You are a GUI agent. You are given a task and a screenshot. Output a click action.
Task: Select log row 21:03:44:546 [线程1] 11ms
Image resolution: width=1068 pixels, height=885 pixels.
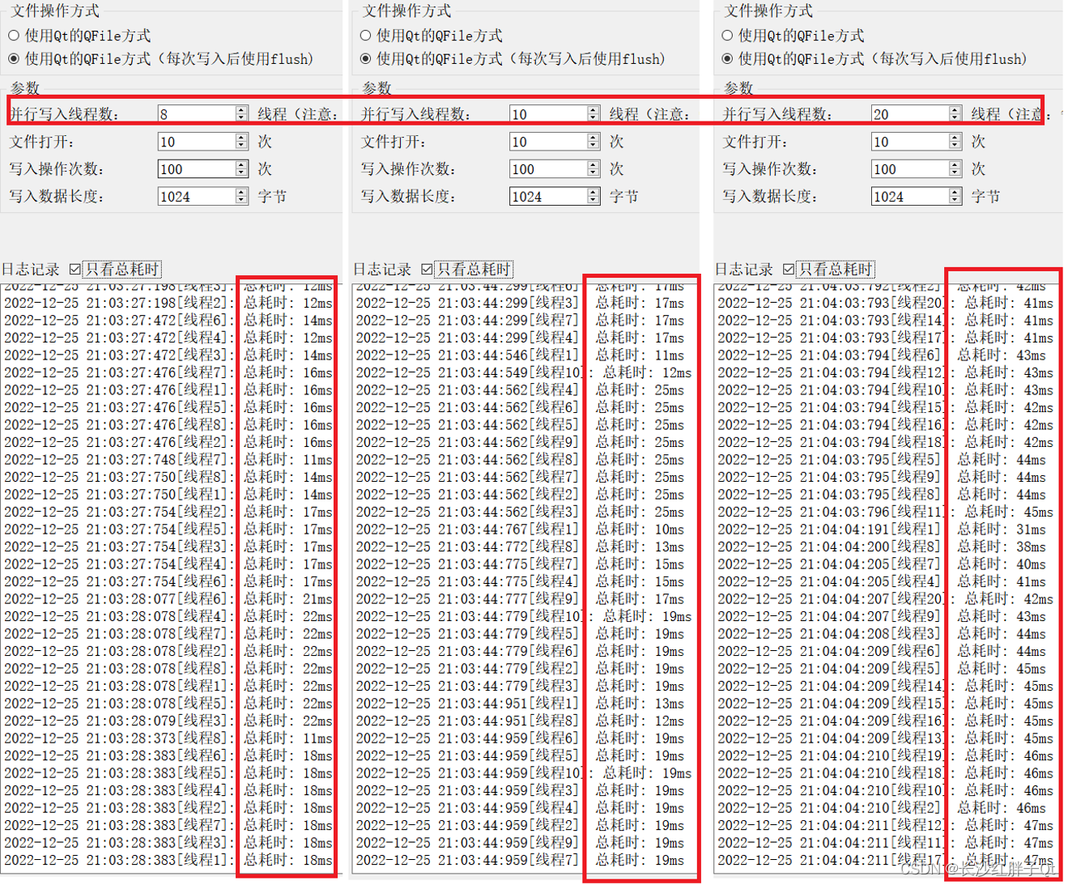[521, 355]
